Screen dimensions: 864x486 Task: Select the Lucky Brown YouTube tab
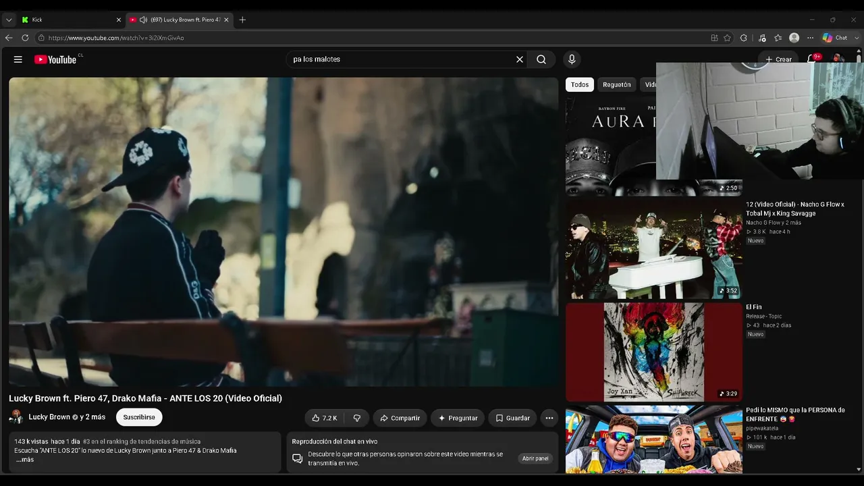[x=180, y=20]
